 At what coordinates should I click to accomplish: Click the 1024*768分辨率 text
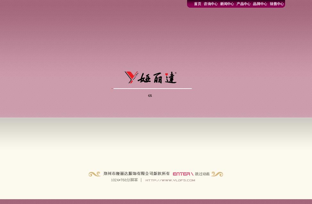(x=124, y=180)
